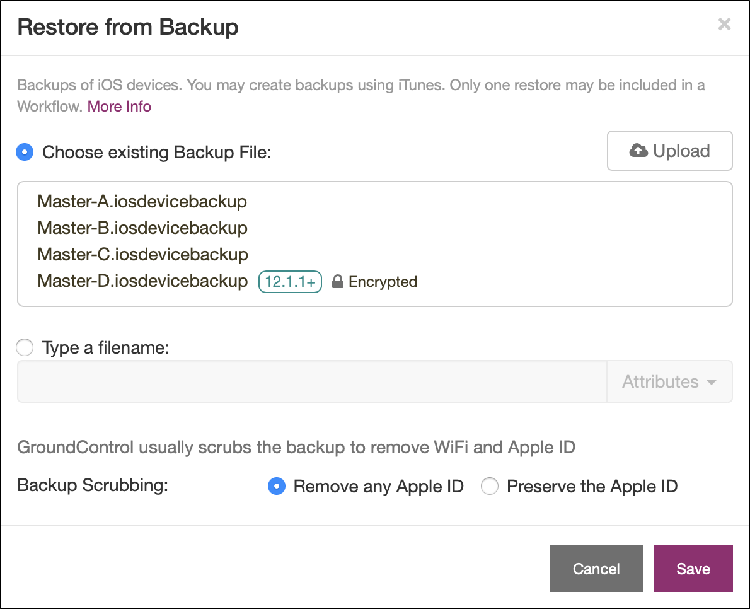Viewport: 750px width, 609px height.
Task: Click into the filename text field
Action: click(x=312, y=381)
